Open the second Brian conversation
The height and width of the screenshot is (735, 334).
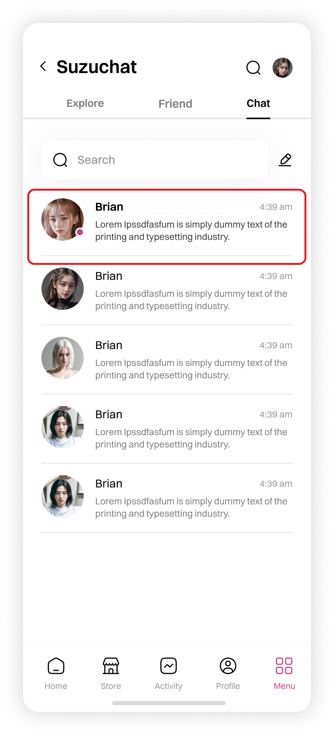point(167,291)
